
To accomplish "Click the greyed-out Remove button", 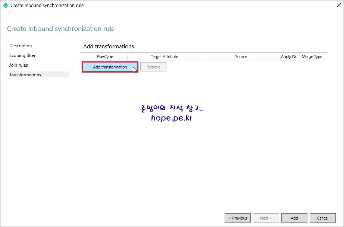I will coord(153,67).
